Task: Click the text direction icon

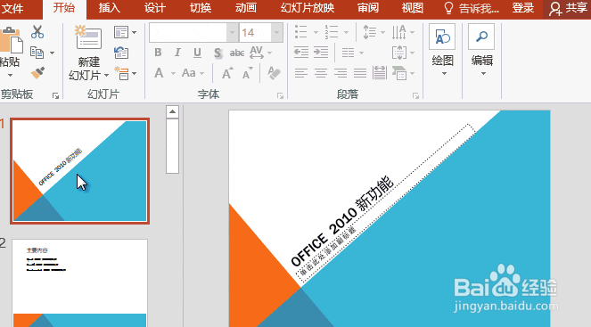Action: click(398, 32)
